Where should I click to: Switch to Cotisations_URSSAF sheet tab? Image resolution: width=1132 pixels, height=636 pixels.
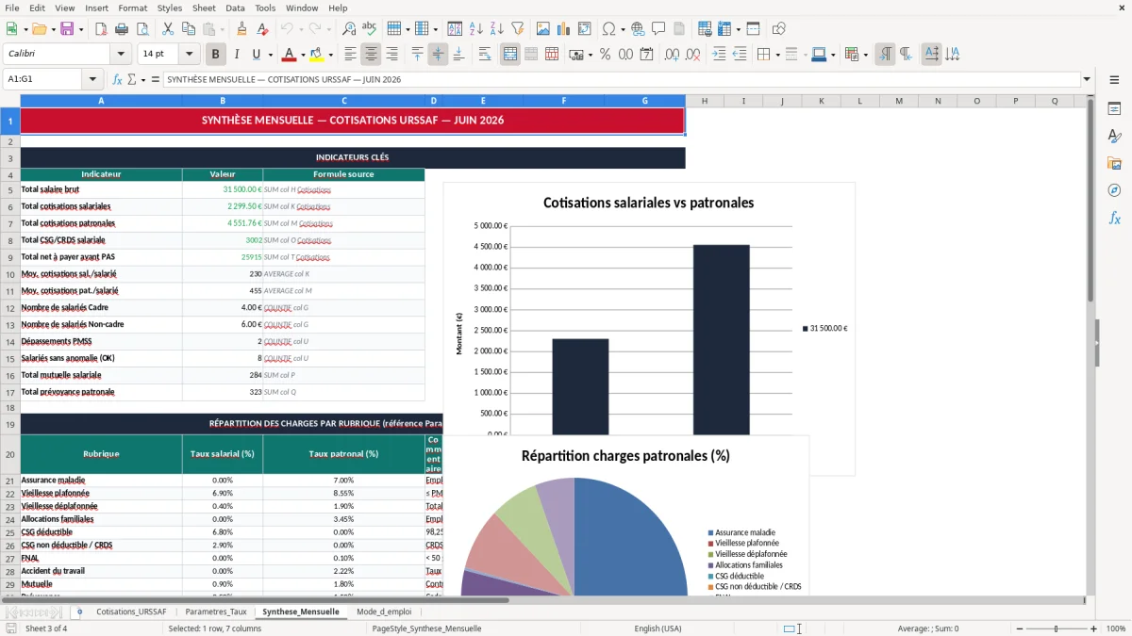click(131, 612)
